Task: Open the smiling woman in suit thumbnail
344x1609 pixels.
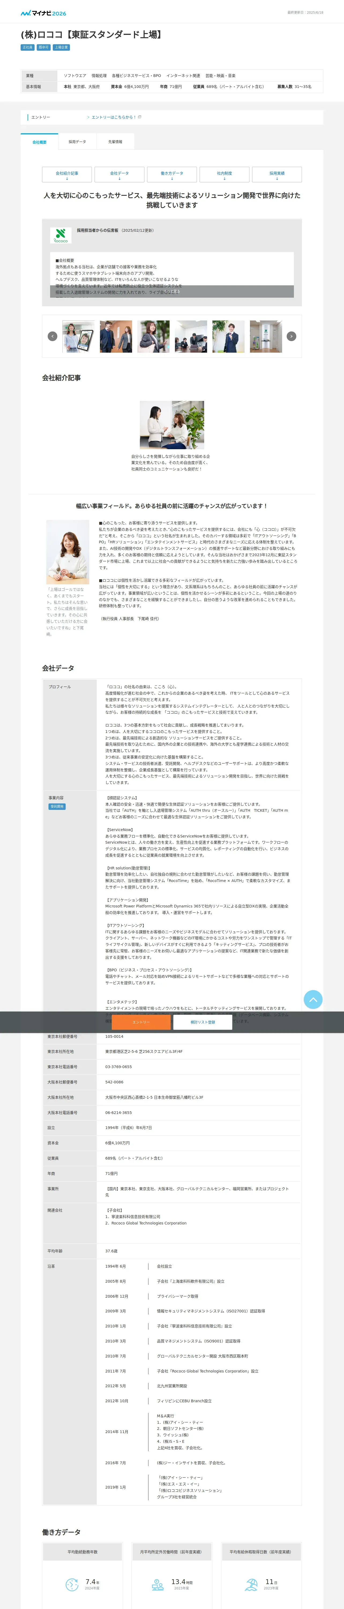Action: click(154, 336)
